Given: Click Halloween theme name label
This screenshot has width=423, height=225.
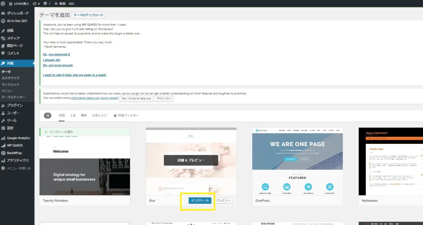Looking at the screenshot, I should click(x=370, y=201).
